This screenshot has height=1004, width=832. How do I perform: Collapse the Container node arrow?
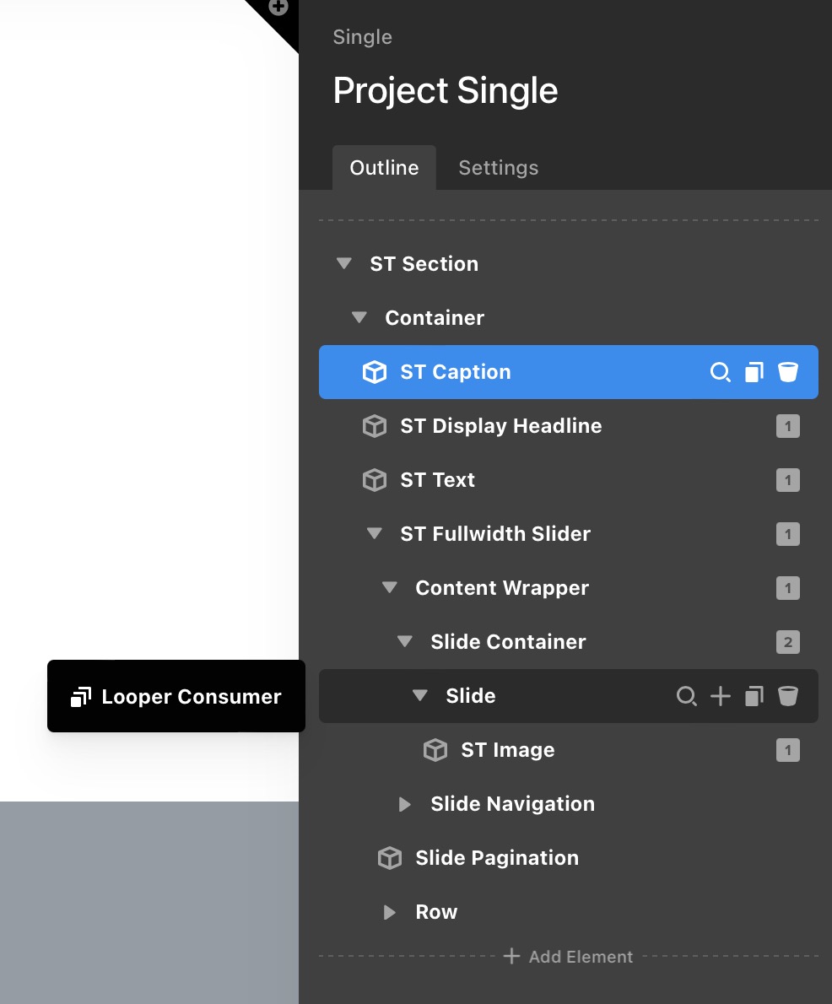click(x=359, y=318)
